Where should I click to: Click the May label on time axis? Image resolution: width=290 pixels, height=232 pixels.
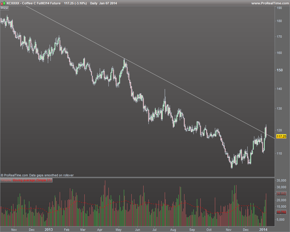[x=119, y=230]
